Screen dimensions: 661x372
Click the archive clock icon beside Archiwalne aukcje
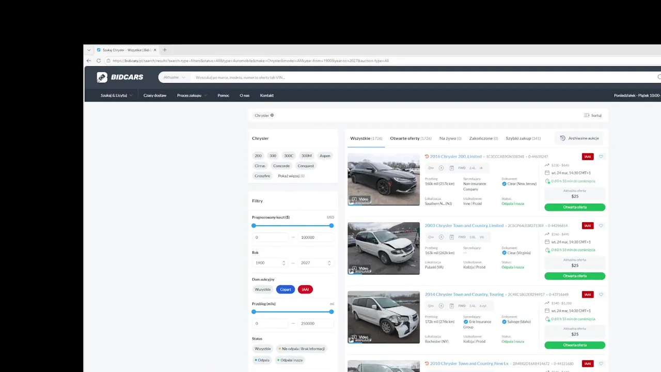pyautogui.click(x=563, y=138)
